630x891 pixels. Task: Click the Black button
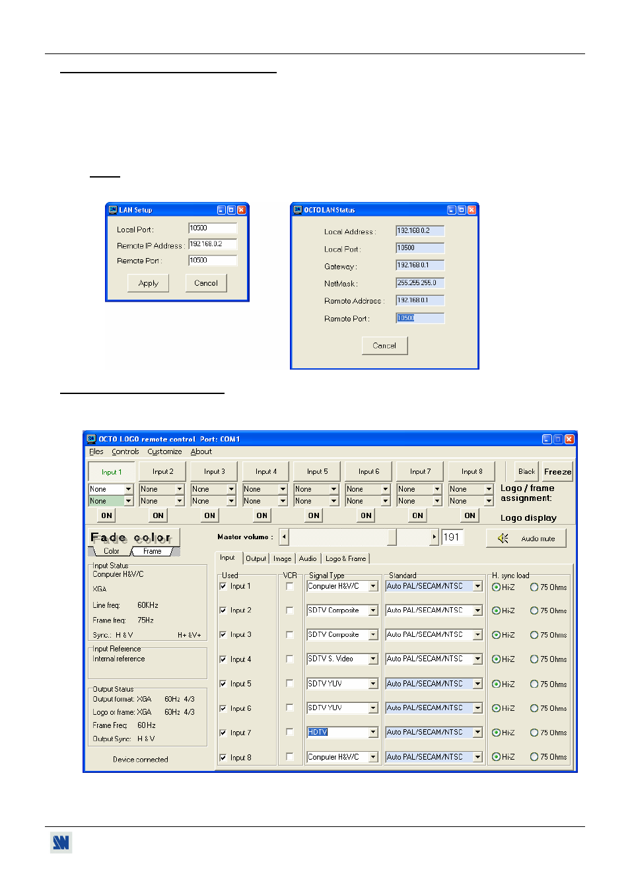526,472
